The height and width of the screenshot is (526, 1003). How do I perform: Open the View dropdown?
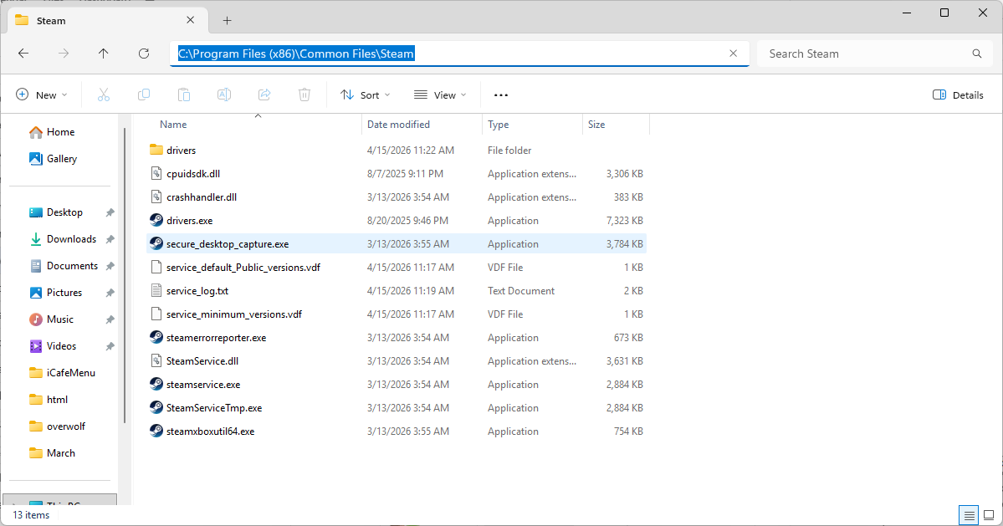point(440,94)
